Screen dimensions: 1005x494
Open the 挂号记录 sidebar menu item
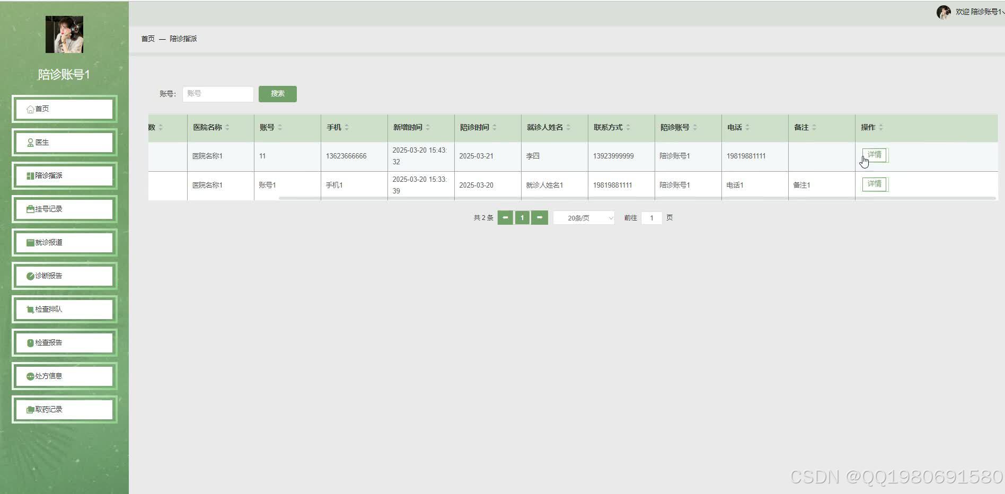(64, 209)
